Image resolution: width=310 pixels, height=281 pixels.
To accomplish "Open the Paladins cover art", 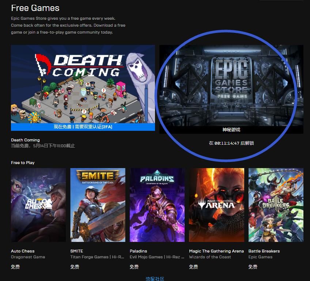I will pos(157,205).
